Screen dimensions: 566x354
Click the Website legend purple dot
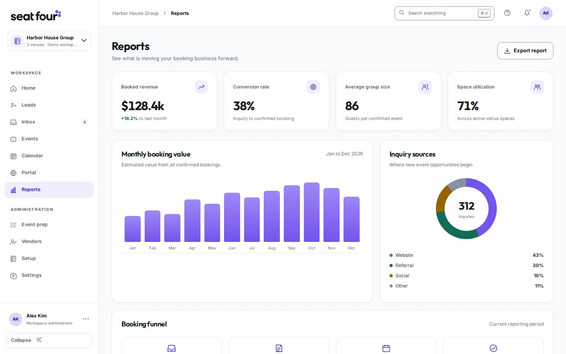tap(391, 255)
